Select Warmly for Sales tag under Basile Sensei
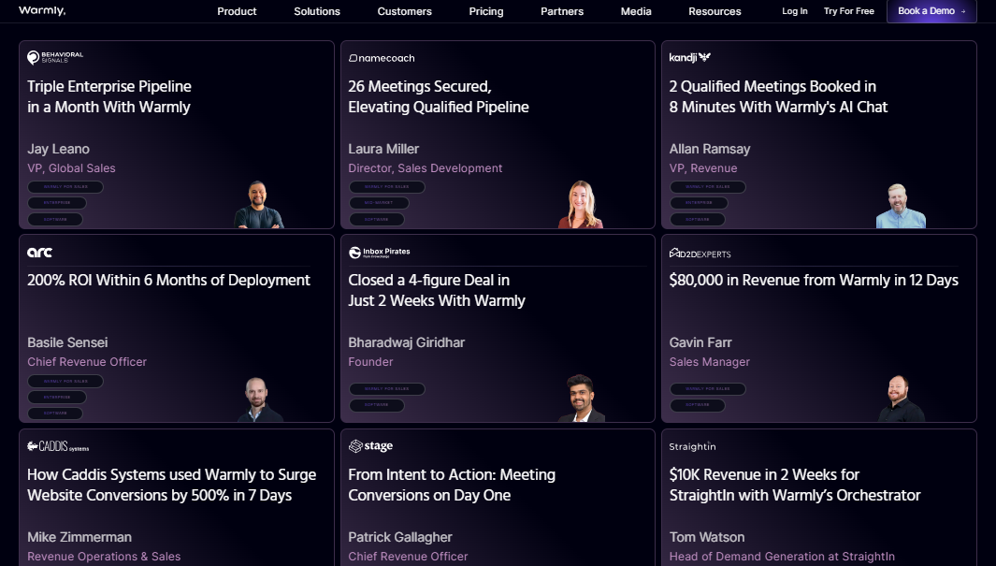996x566 pixels. click(x=65, y=381)
